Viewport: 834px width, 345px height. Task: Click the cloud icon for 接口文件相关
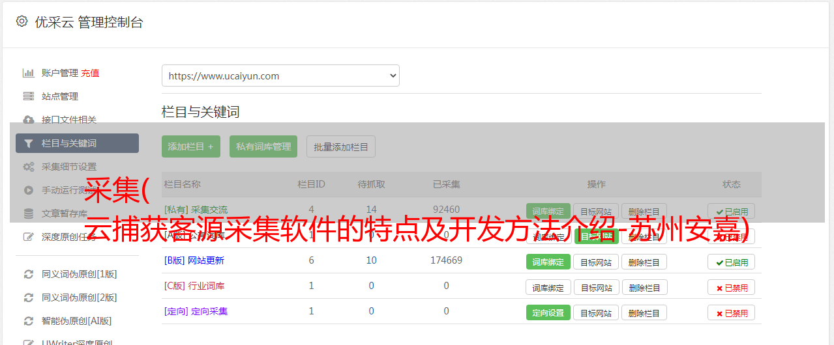tap(28, 120)
